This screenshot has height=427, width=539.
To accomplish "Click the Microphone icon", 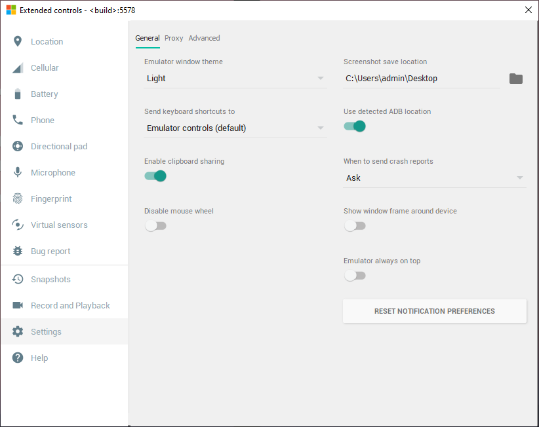I will (x=18, y=173).
